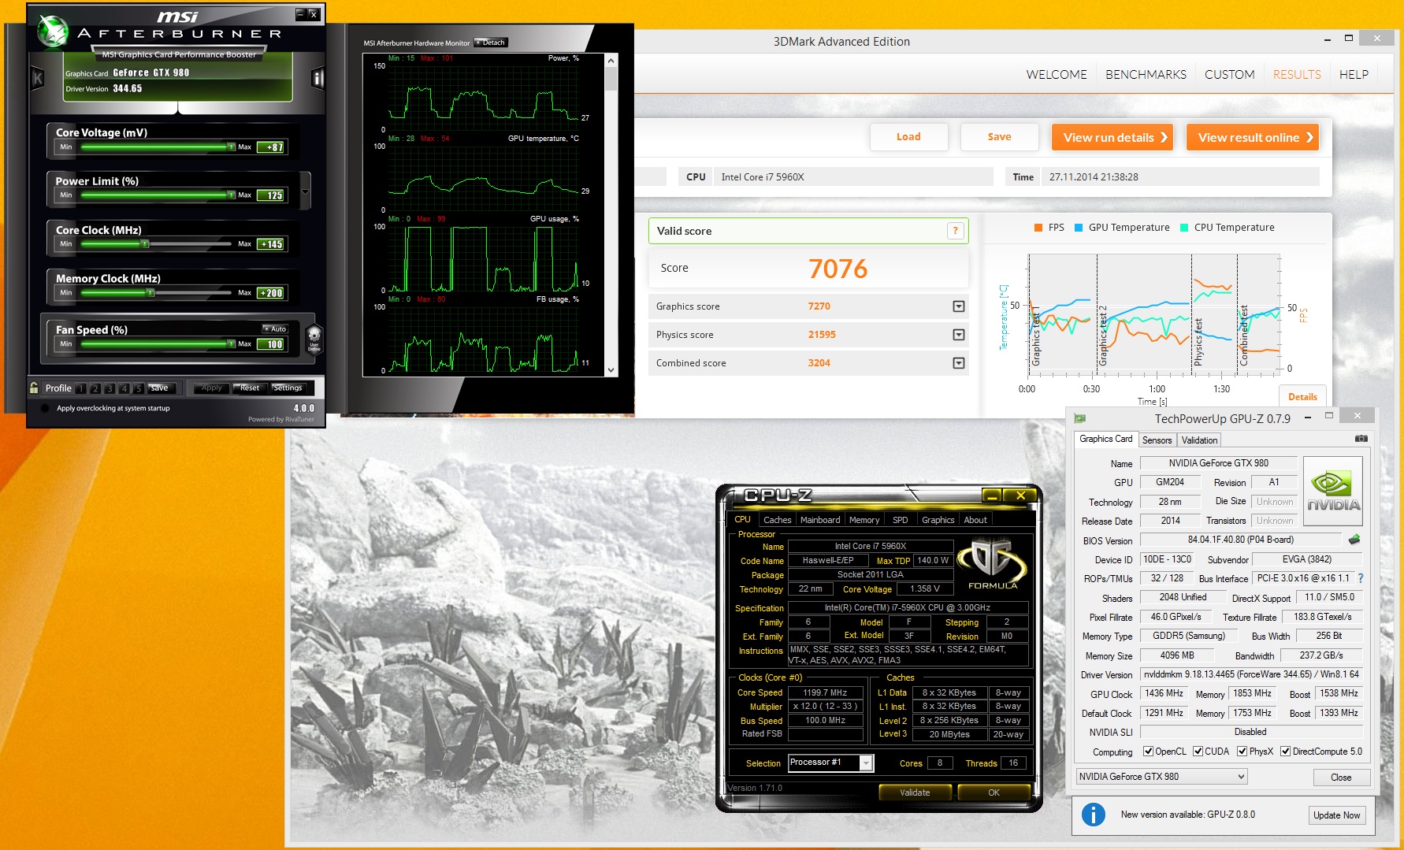Expand the Graphics score details
The height and width of the screenshot is (850, 1404).
959,306
